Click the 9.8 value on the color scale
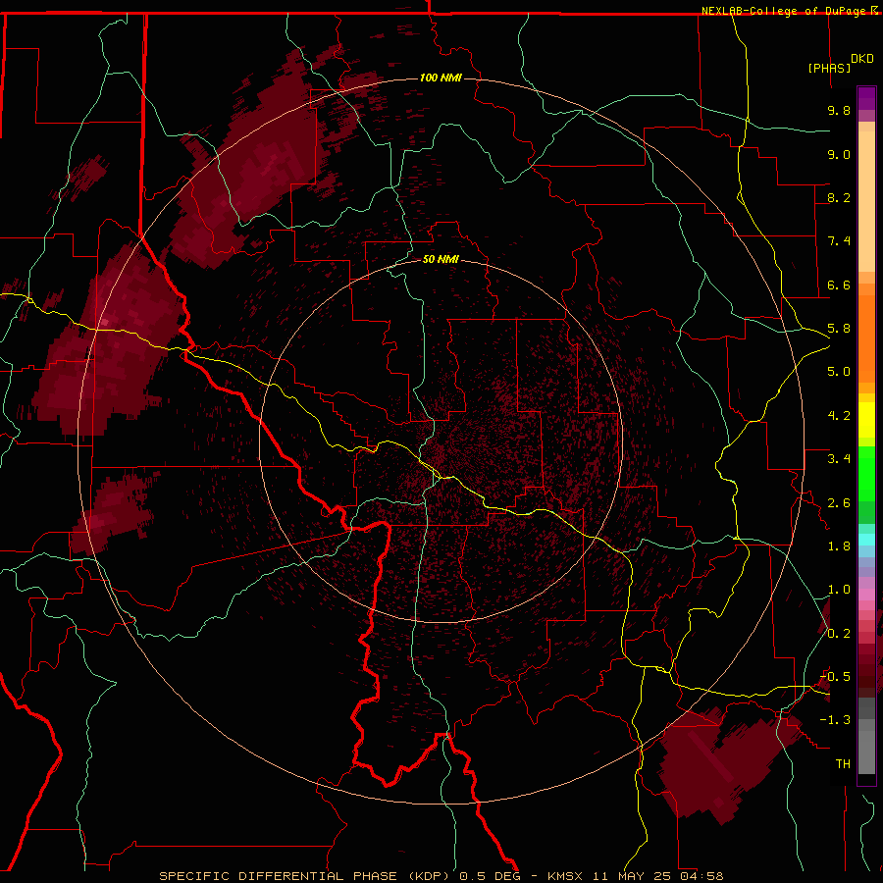This screenshot has width=883, height=883. 839,110
